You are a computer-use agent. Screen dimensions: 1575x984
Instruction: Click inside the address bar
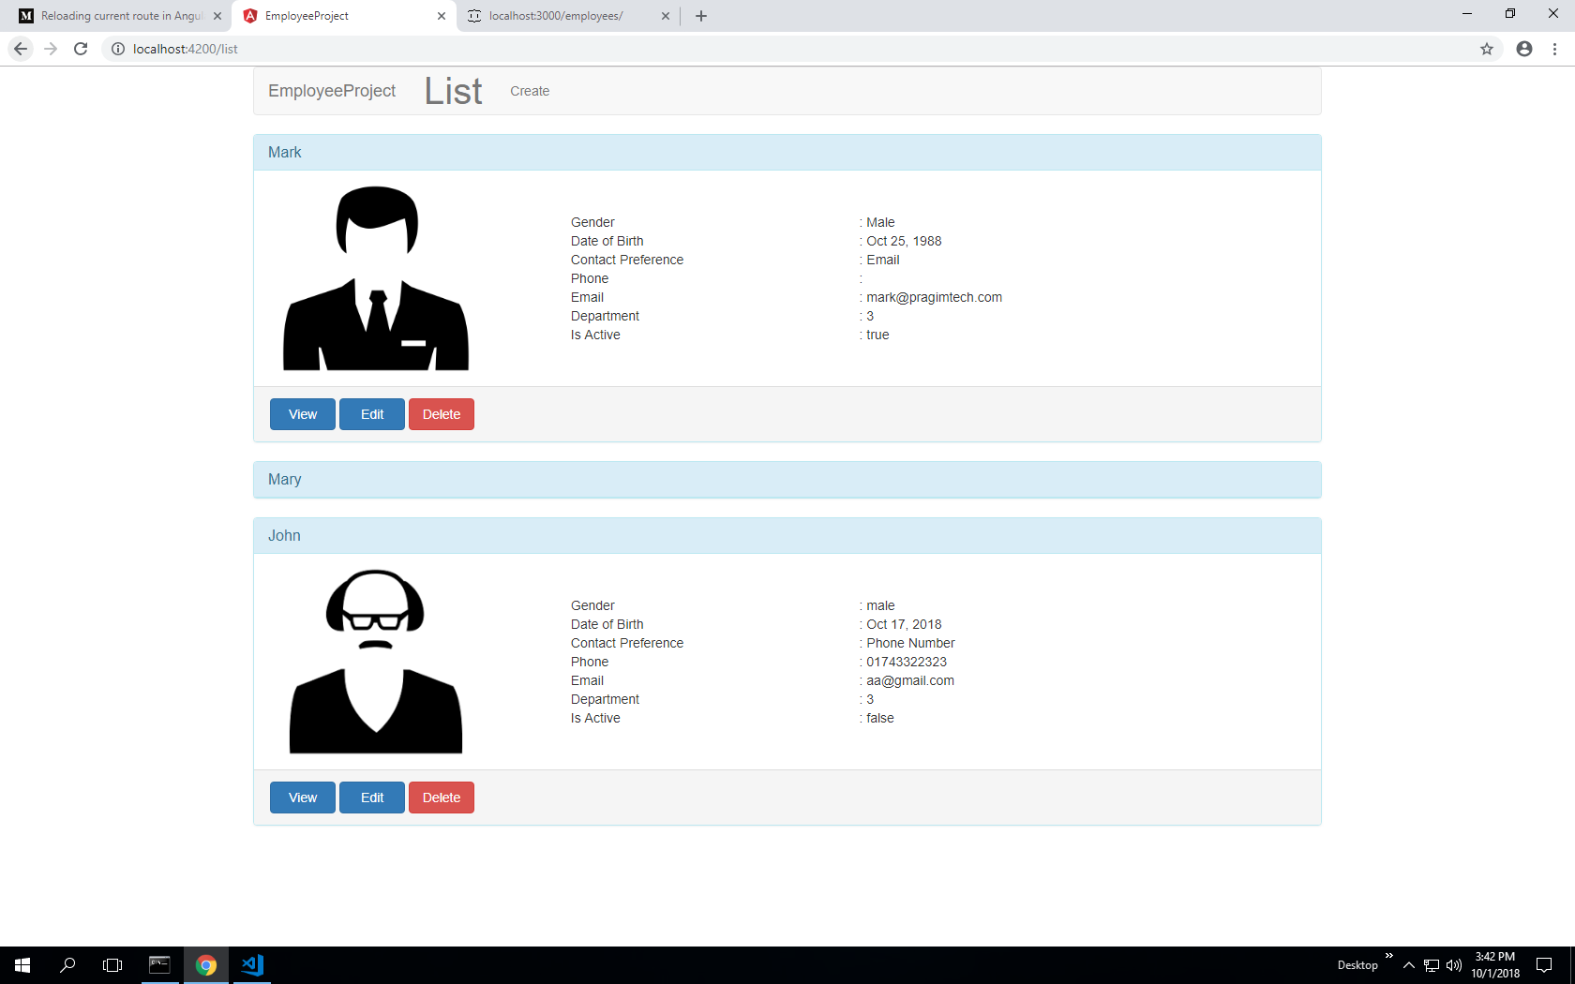pos(375,49)
